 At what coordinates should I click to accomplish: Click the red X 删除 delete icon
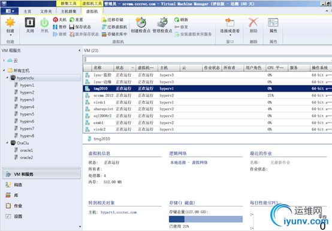click(253, 23)
